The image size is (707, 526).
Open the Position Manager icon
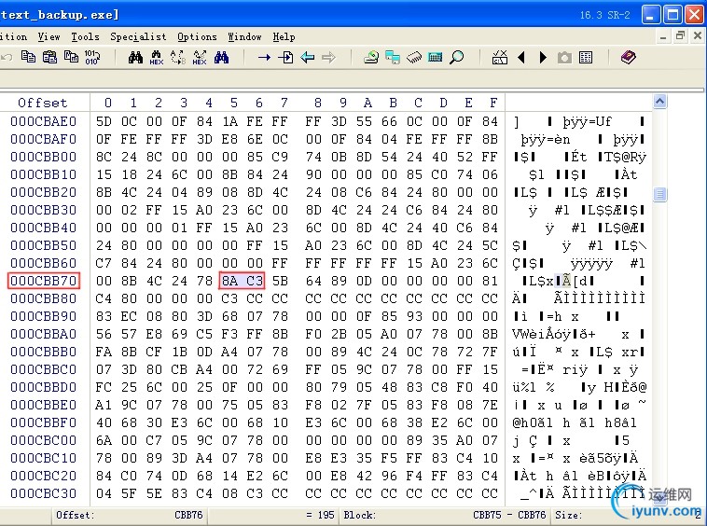pyautogui.click(x=500, y=57)
